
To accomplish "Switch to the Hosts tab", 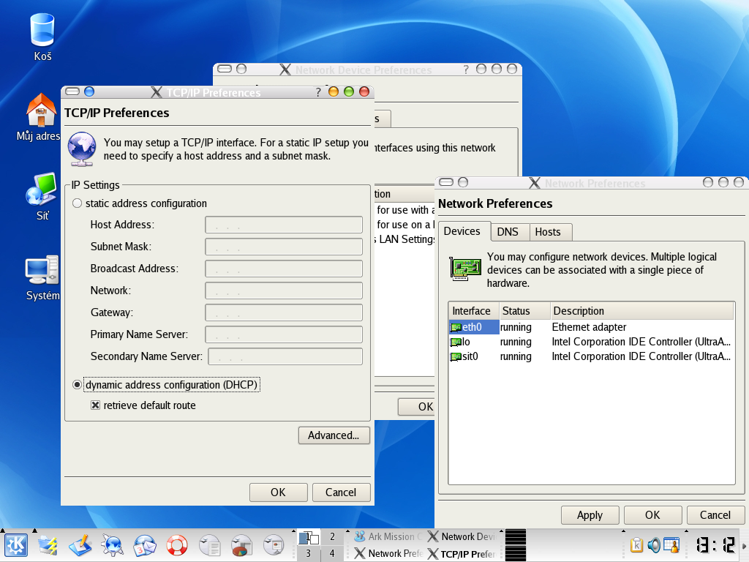I will click(x=547, y=232).
